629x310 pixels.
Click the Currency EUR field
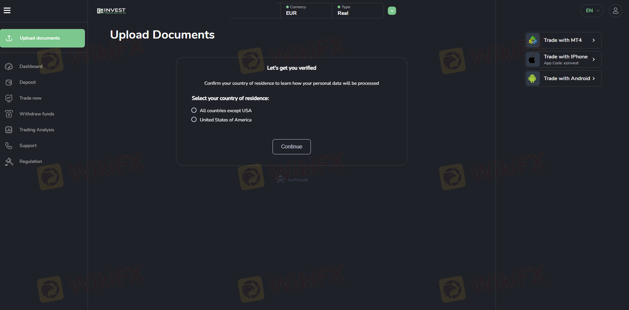click(x=306, y=11)
